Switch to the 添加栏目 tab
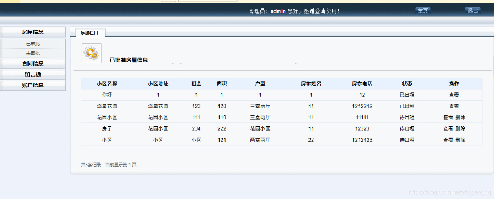494x199 pixels. (x=89, y=33)
